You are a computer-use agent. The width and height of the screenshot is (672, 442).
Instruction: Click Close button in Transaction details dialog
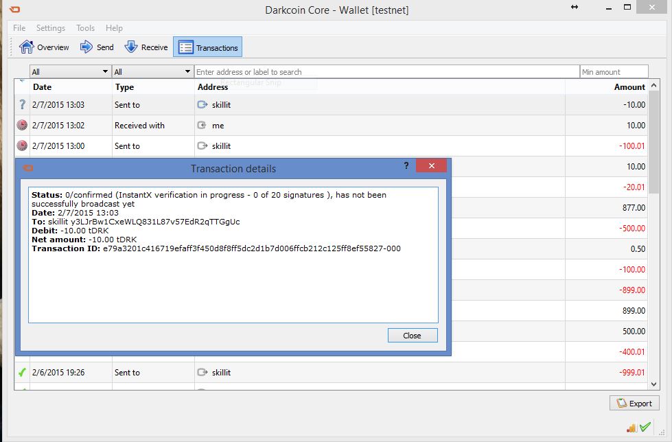(413, 335)
